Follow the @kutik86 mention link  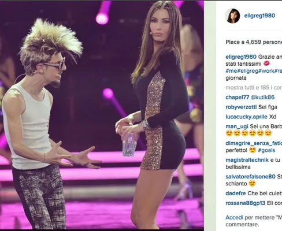click(262, 97)
